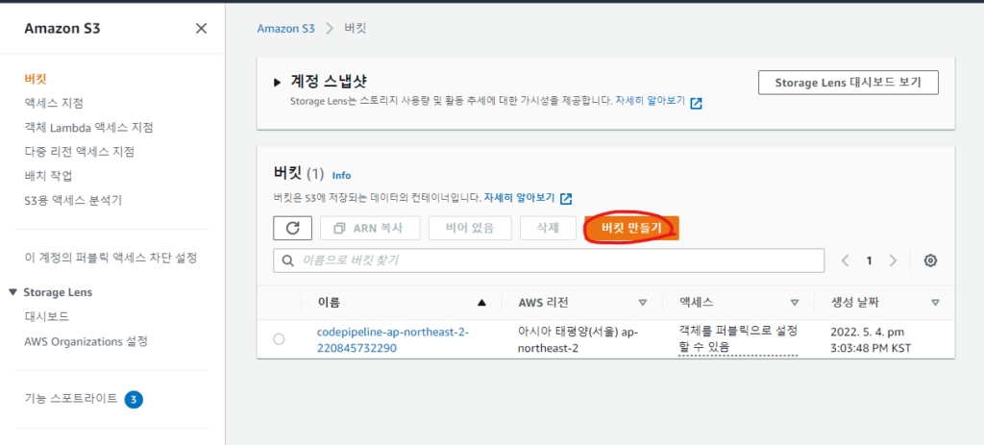The image size is (984, 445).
Task: Click the 이름 column header
Action: (x=329, y=303)
